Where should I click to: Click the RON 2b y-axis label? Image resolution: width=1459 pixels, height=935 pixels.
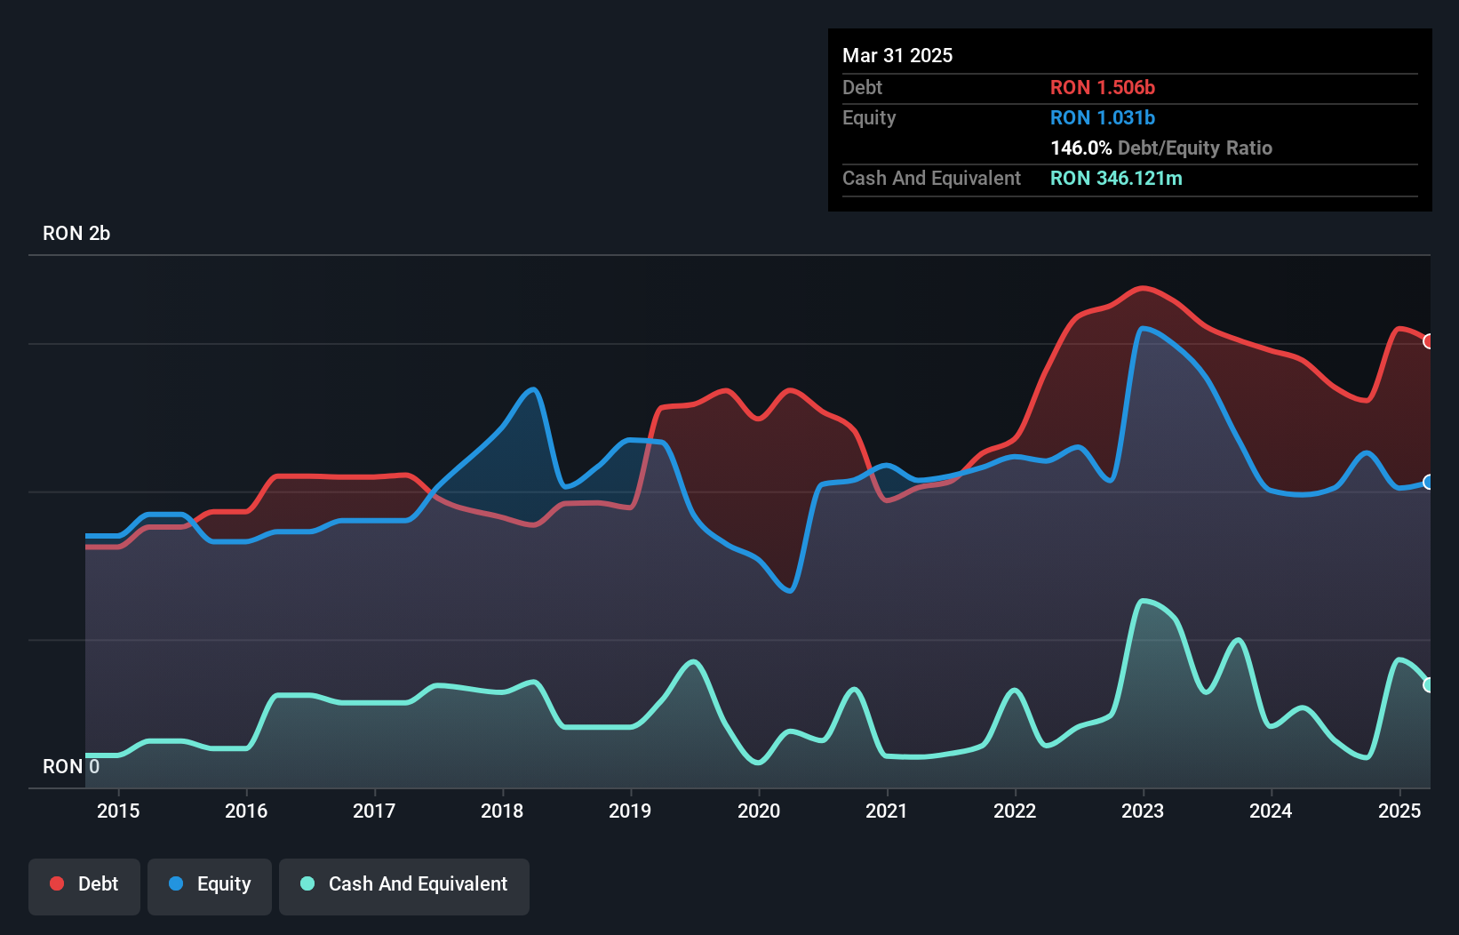click(76, 233)
